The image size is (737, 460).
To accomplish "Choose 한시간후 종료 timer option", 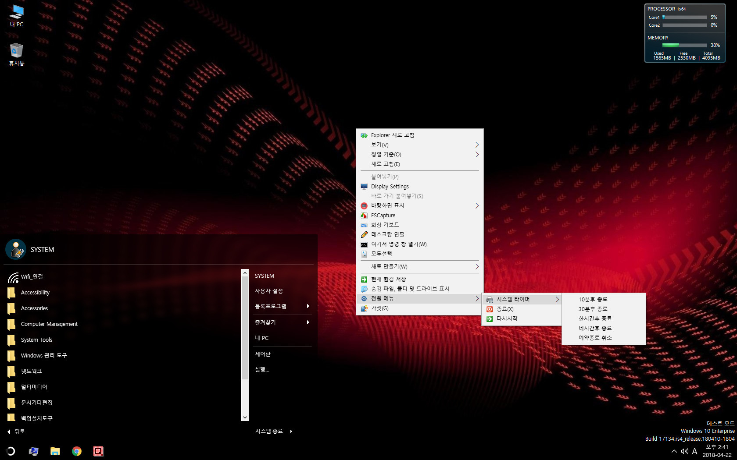I will 604,319.
